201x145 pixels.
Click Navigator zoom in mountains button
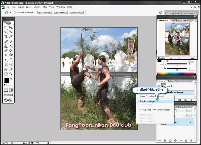tap(192, 58)
